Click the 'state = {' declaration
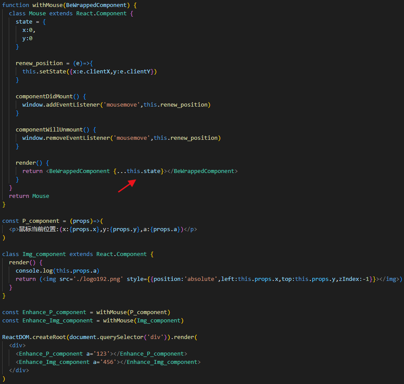404x384 pixels. pyautogui.click(x=31, y=22)
